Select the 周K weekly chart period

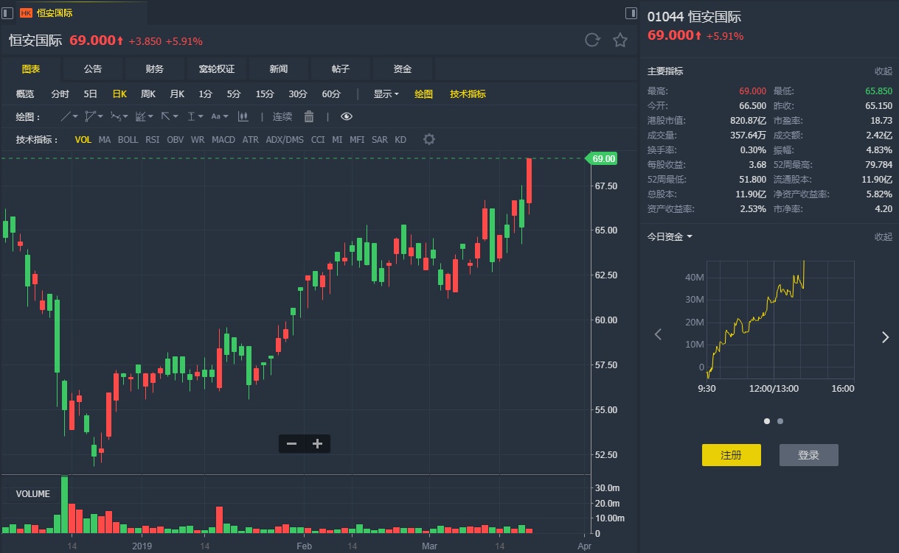[148, 94]
